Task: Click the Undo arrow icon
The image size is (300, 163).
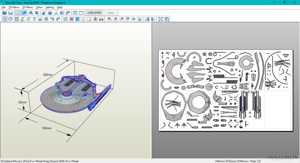Action: click(52, 19)
